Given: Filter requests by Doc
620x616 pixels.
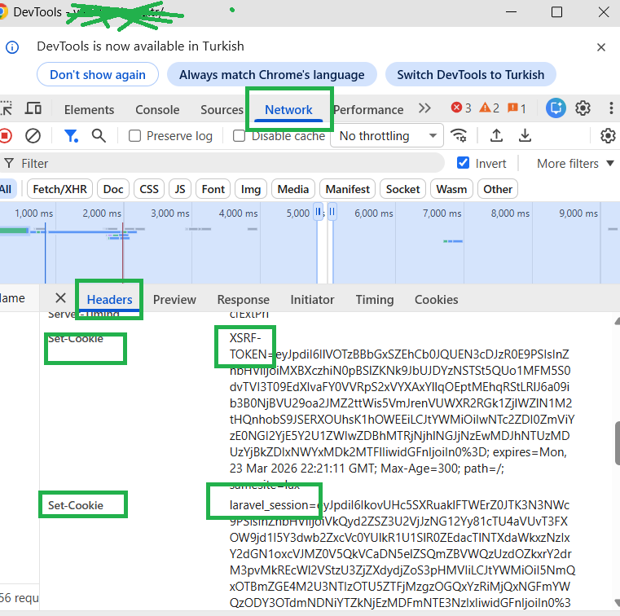Looking at the screenshot, I should 113,189.
